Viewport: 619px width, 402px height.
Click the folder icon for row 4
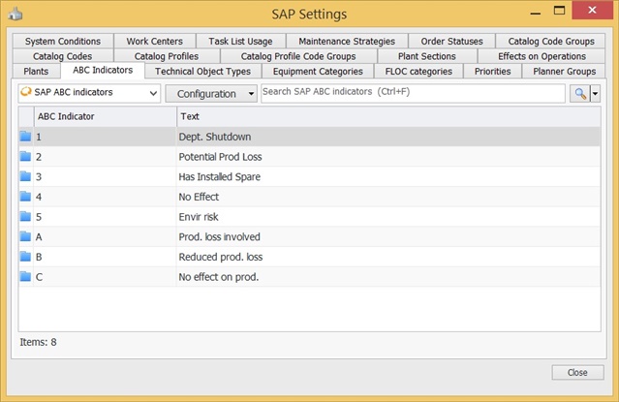(25, 197)
